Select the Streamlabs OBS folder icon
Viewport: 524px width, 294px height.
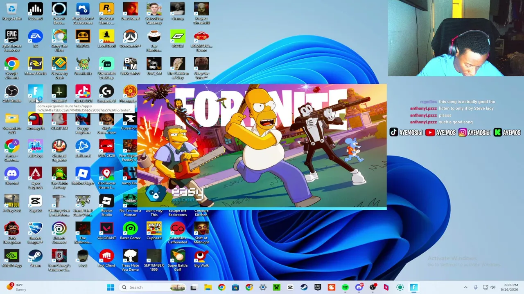12,123
